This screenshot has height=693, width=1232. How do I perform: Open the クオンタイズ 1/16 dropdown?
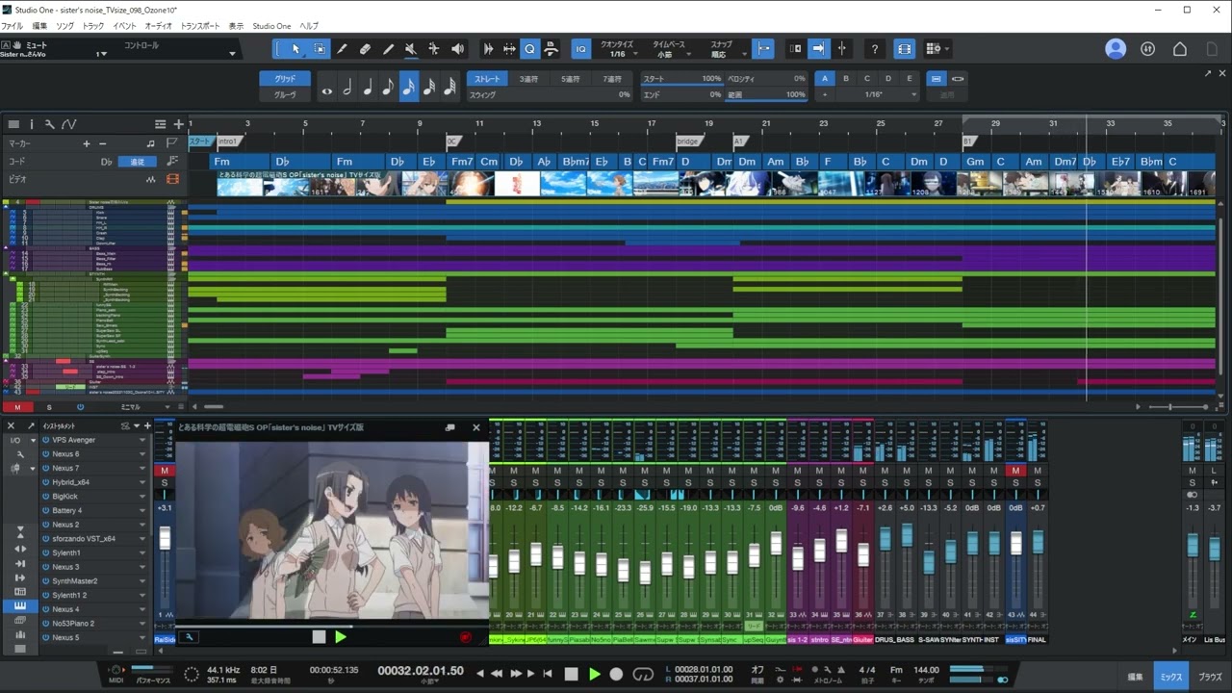pyautogui.click(x=618, y=50)
